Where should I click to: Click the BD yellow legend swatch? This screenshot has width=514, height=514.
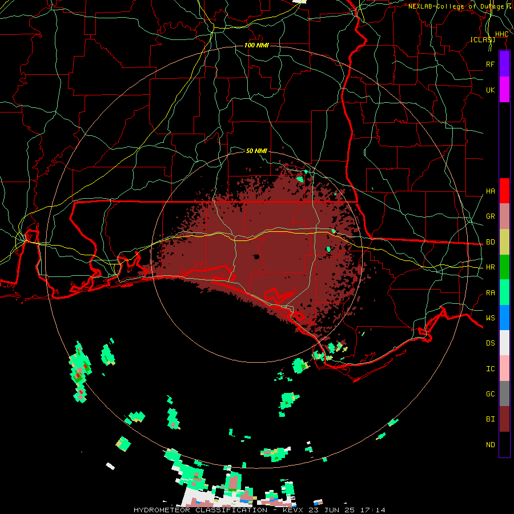(x=504, y=242)
